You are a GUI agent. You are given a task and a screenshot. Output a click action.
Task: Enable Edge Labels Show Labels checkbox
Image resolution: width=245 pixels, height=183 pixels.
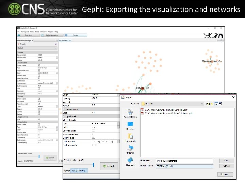point(39,124)
